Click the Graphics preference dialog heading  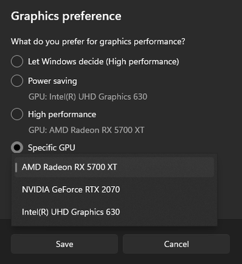[x=66, y=16]
